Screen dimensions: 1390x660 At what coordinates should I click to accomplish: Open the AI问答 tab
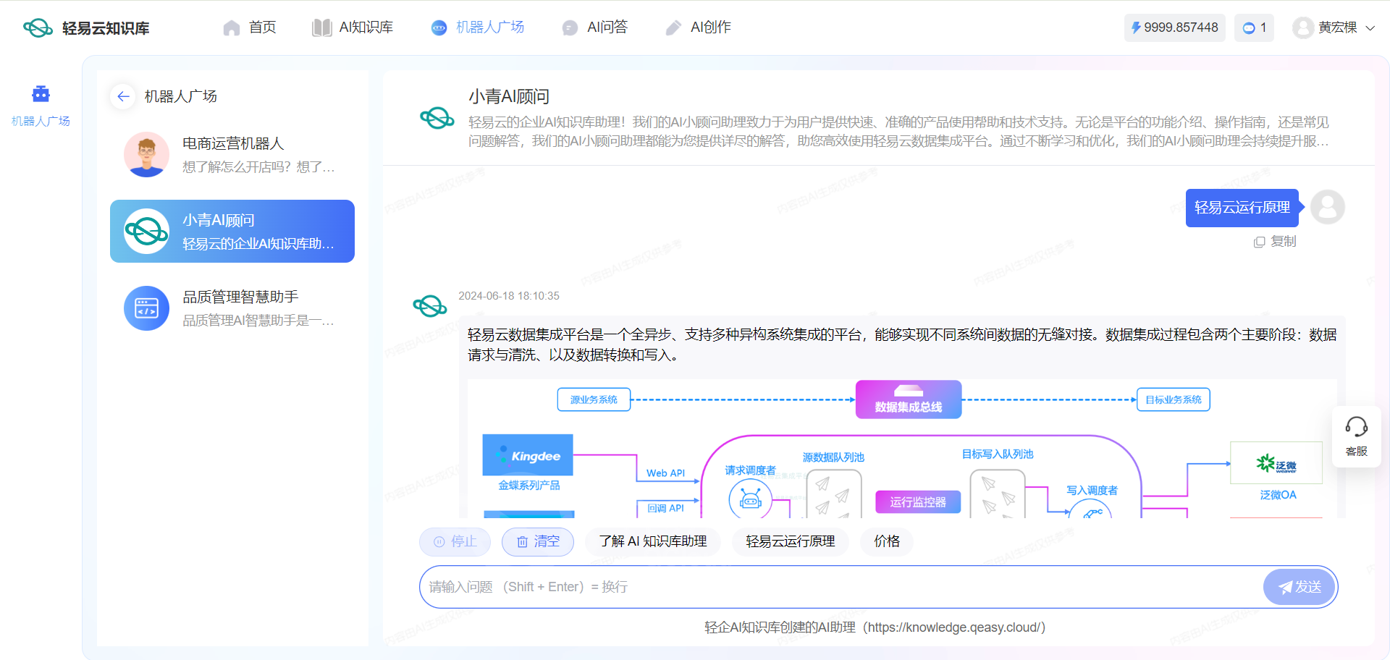595,27
